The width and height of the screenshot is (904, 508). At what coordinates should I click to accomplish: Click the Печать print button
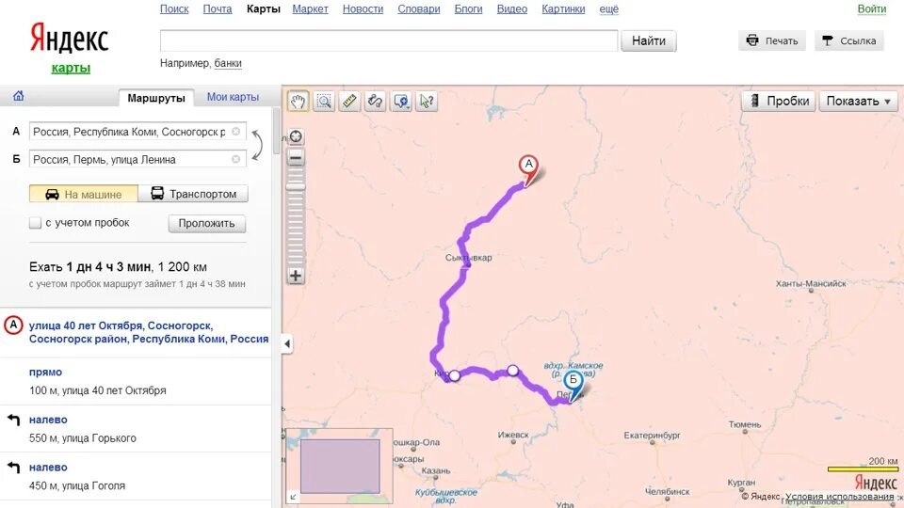tap(772, 40)
